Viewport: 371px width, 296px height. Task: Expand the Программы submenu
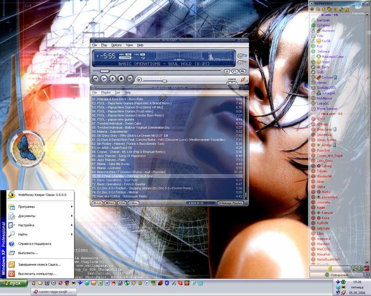40,207
